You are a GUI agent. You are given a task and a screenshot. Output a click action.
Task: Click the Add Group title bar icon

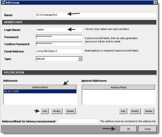pos(3,2)
